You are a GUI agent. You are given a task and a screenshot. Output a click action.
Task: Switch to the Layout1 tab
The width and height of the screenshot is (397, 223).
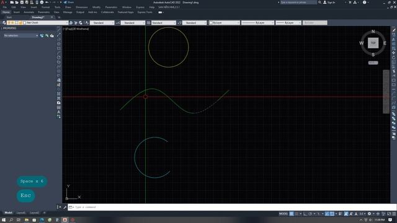coord(20,212)
